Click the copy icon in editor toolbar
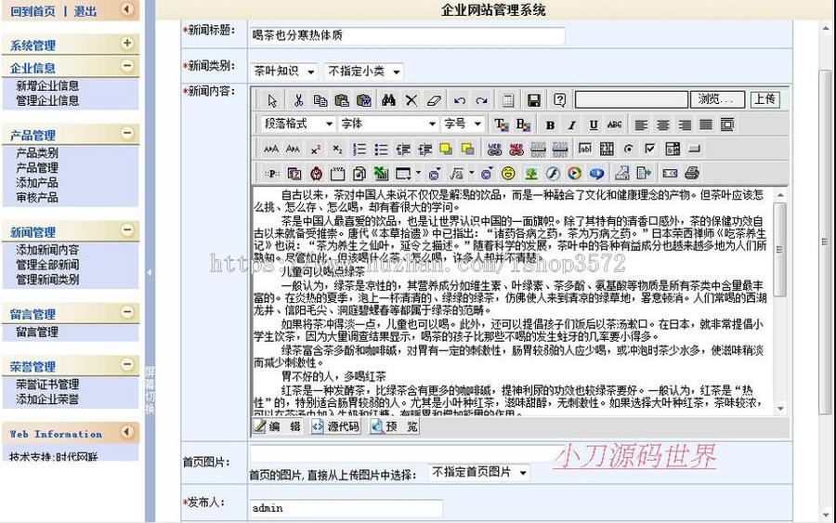This screenshot has height=523, width=836. [320, 100]
